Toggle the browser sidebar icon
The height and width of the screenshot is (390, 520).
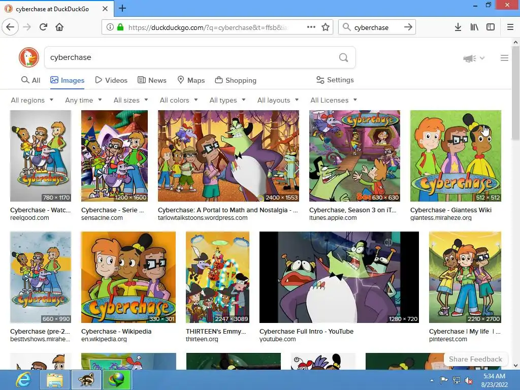(491, 27)
